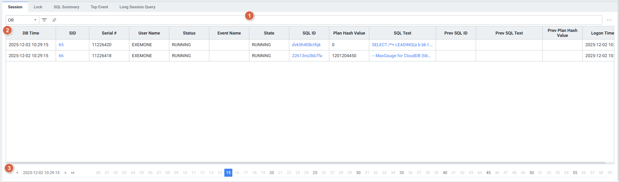Click the filter lines icon
619x182 pixels.
44,20
